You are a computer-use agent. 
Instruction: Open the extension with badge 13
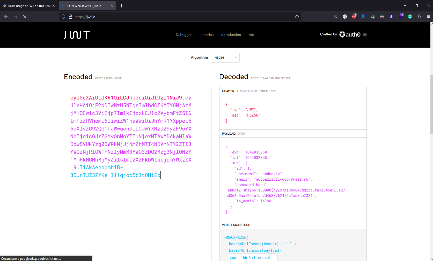pyautogui.click(x=401, y=16)
